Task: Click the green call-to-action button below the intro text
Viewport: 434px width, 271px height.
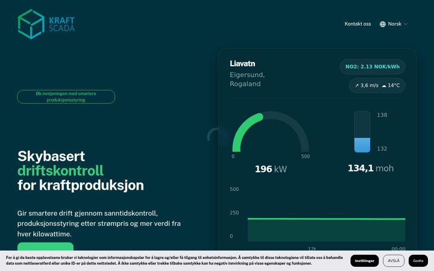Action: 45,247
